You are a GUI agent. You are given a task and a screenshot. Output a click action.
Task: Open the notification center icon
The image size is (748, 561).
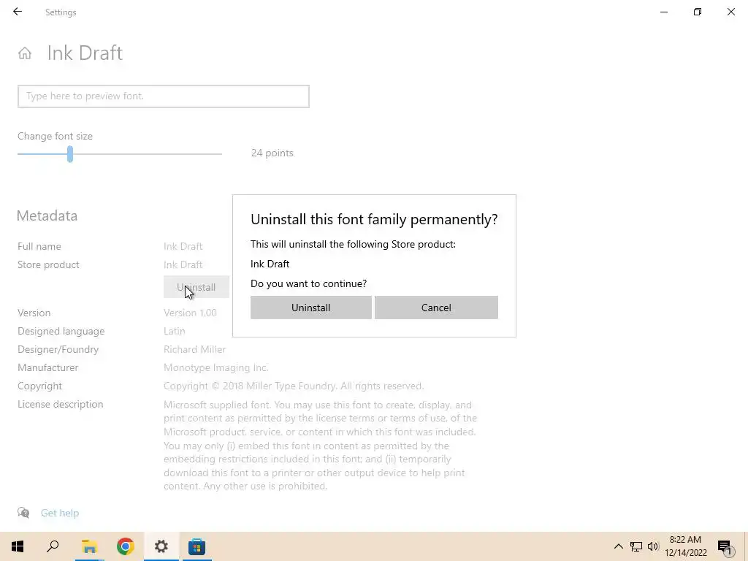point(725,546)
